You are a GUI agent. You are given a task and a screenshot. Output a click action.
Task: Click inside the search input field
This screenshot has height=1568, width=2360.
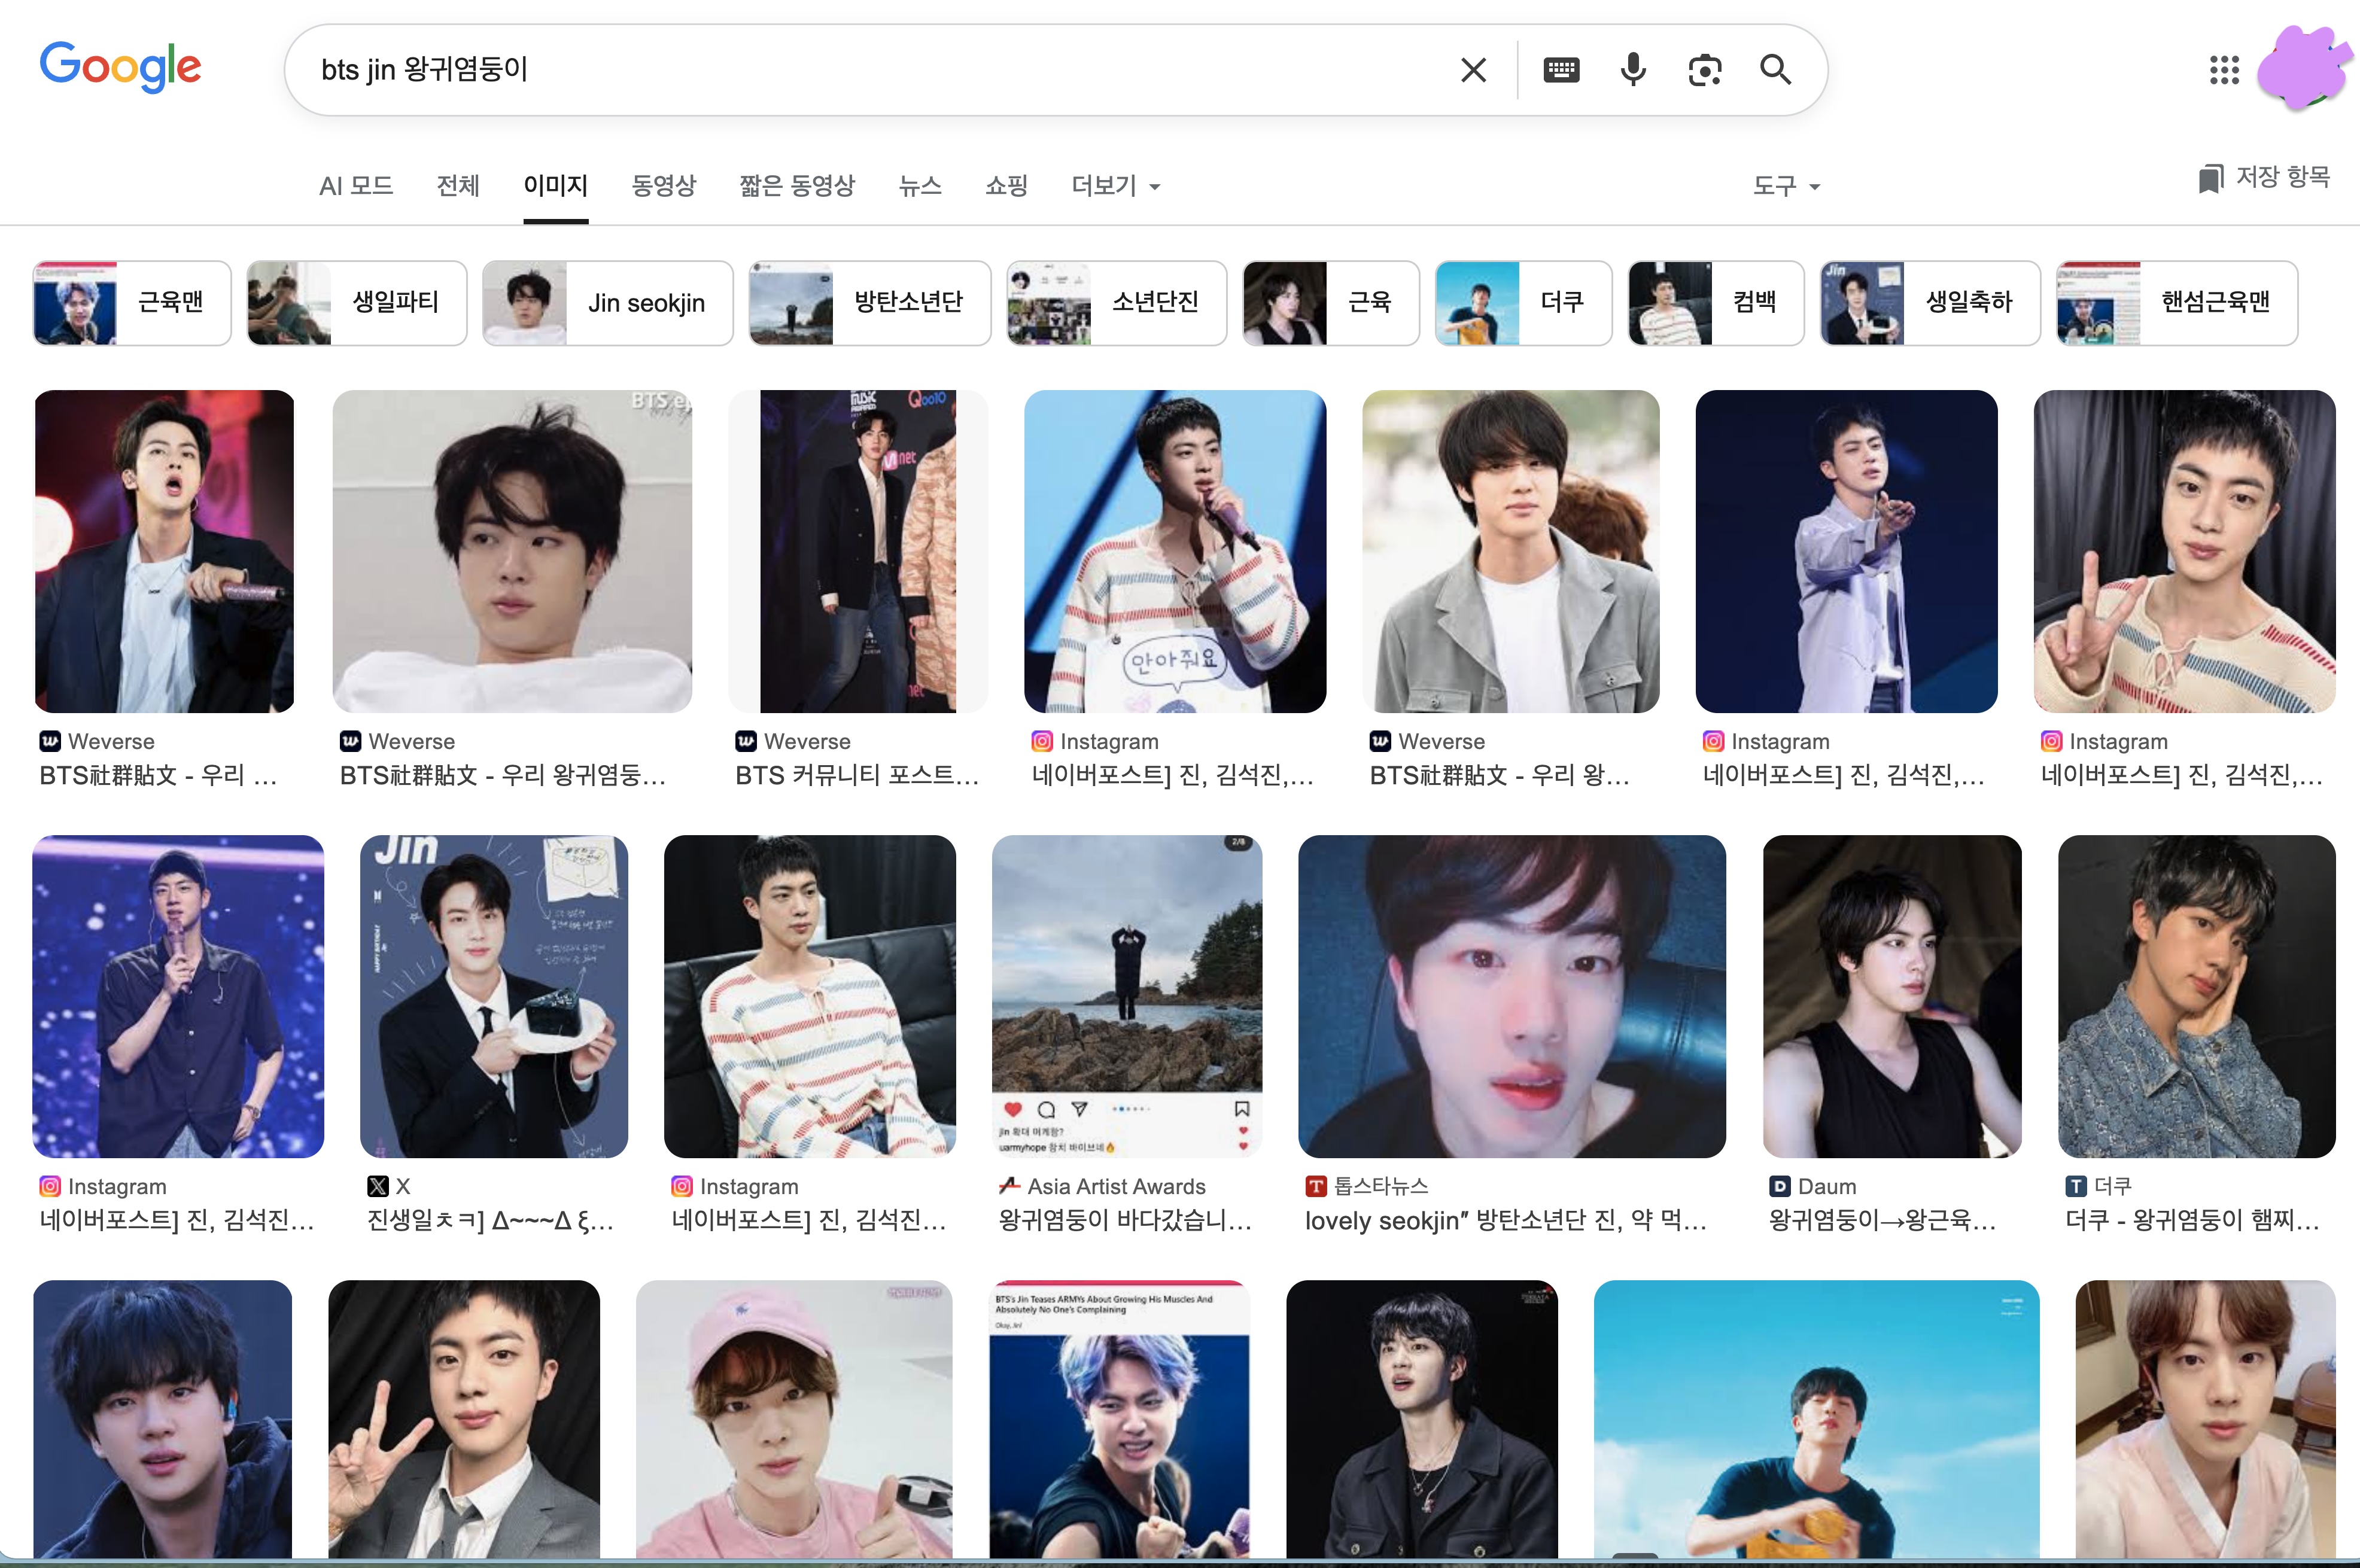(x=880, y=70)
